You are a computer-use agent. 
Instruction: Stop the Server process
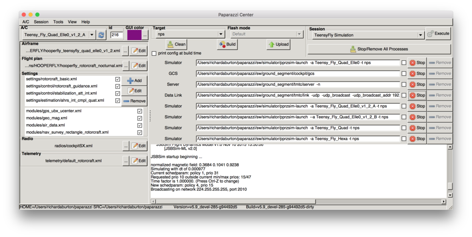coord(417,84)
